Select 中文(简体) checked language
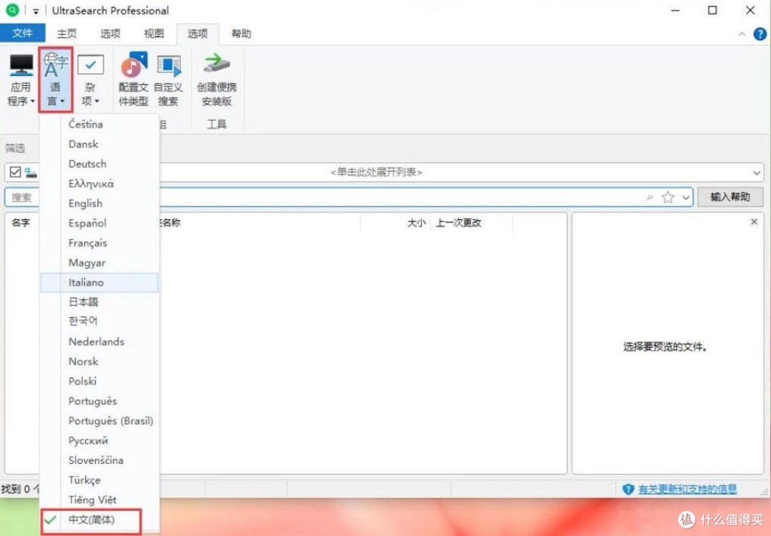 click(99, 520)
